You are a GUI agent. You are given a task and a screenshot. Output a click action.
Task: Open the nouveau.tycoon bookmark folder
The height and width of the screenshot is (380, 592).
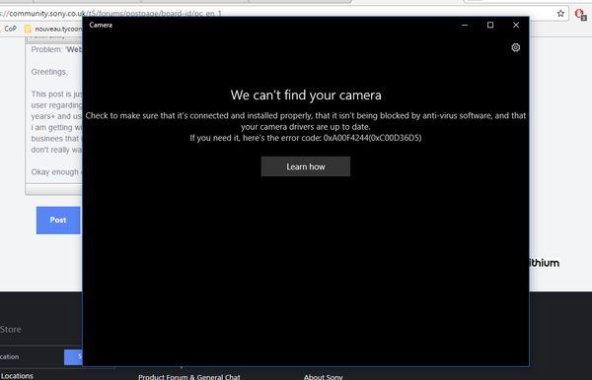click(53, 29)
